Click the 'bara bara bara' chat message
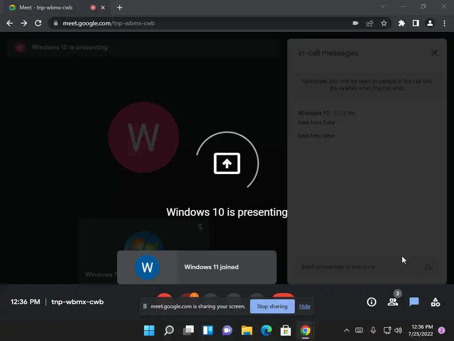Screen dimensions: 454x341 point(316,123)
